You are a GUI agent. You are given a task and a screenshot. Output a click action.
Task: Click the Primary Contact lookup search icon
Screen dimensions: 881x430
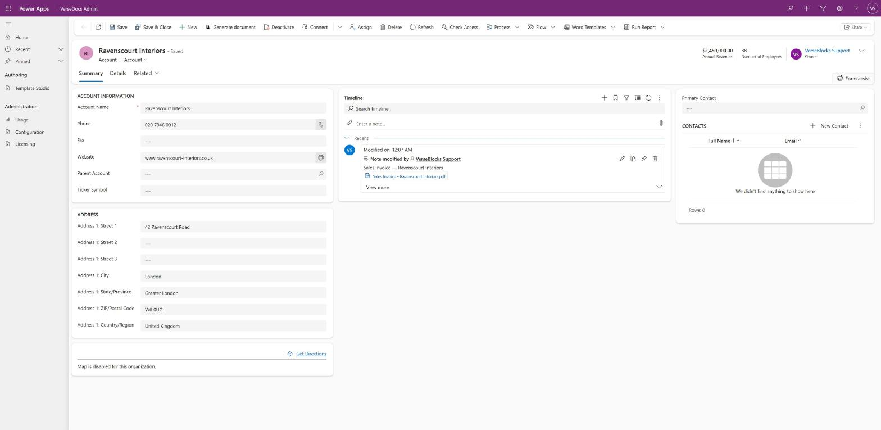[x=862, y=108]
